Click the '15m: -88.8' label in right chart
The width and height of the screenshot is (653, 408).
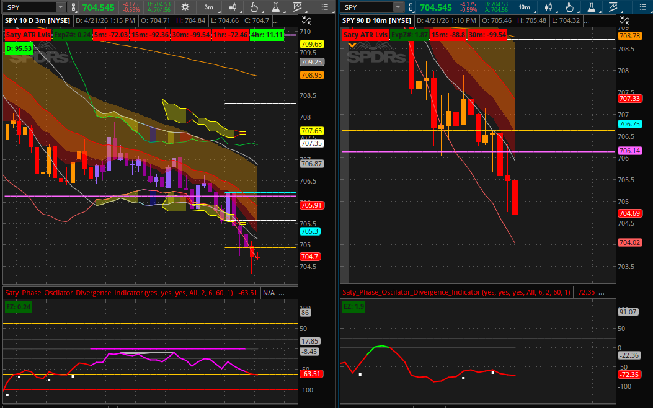(448, 35)
